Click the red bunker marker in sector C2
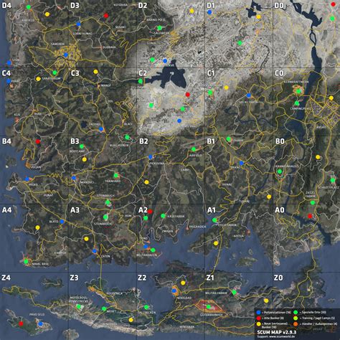The height and width of the screenshot is (340, 340). (188, 95)
